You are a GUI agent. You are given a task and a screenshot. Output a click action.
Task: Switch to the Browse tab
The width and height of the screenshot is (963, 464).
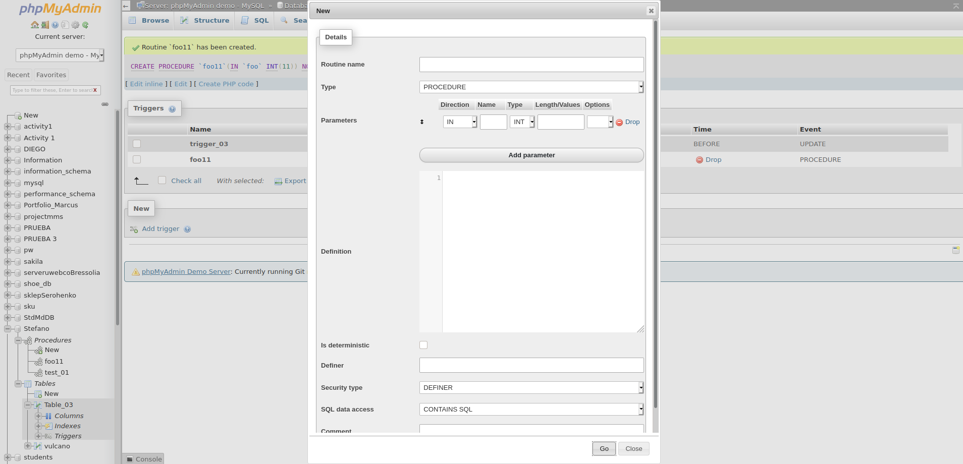pos(149,20)
